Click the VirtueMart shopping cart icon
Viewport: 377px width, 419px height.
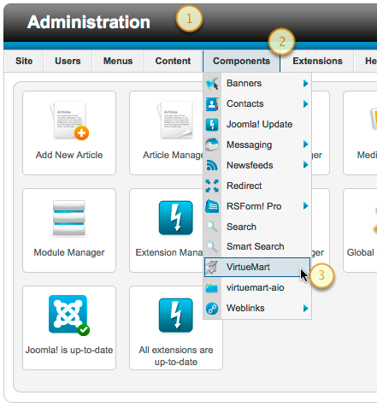(212, 268)
